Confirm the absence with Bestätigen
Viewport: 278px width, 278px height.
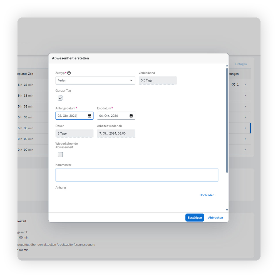[x=195, y=217]
